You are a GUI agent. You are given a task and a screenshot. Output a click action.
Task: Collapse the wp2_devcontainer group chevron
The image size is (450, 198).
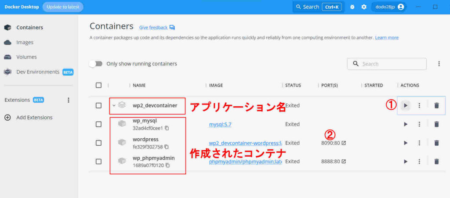(114, 105)
